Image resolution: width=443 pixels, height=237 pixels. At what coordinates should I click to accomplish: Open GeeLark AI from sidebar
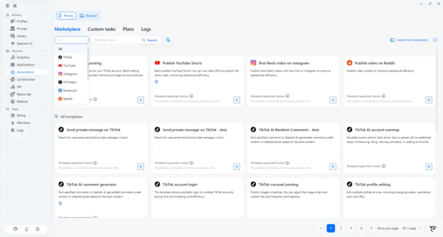(x=24, y=43)
